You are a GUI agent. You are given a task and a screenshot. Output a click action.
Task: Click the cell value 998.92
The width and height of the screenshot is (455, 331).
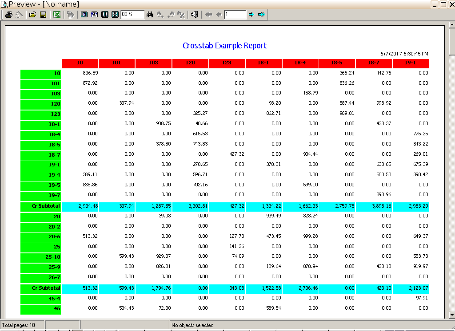click(x=383, y=103)
